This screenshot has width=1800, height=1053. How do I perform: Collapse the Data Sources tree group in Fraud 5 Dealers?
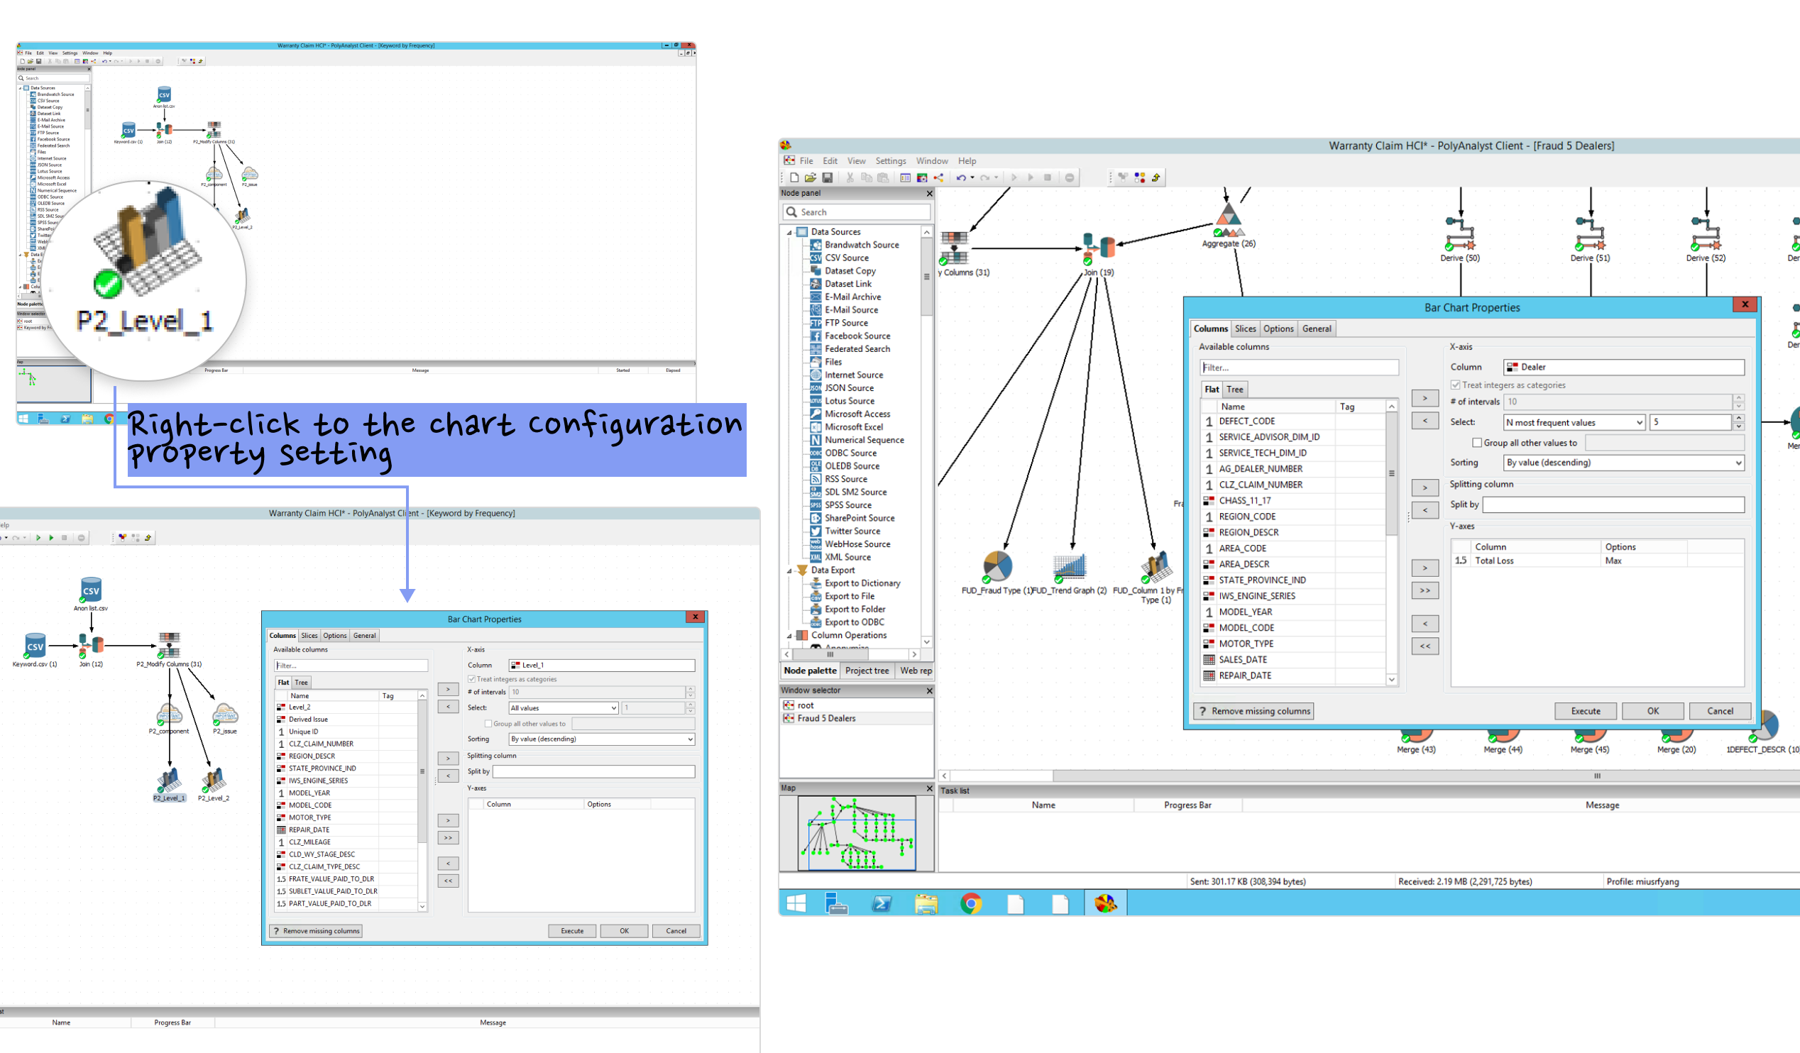tap(789, 232)
